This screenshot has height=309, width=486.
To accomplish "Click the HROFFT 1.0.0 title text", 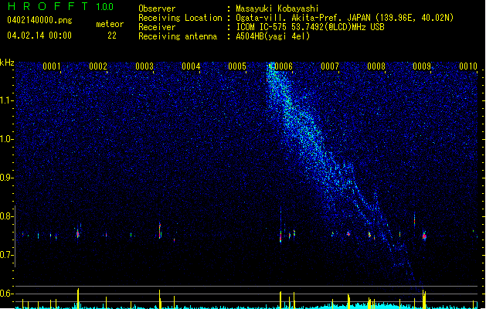I will click(x=61, y=6).
